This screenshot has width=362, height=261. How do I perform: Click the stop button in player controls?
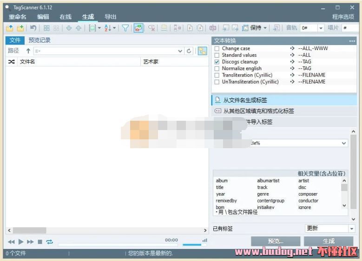[x=40, y=241]
